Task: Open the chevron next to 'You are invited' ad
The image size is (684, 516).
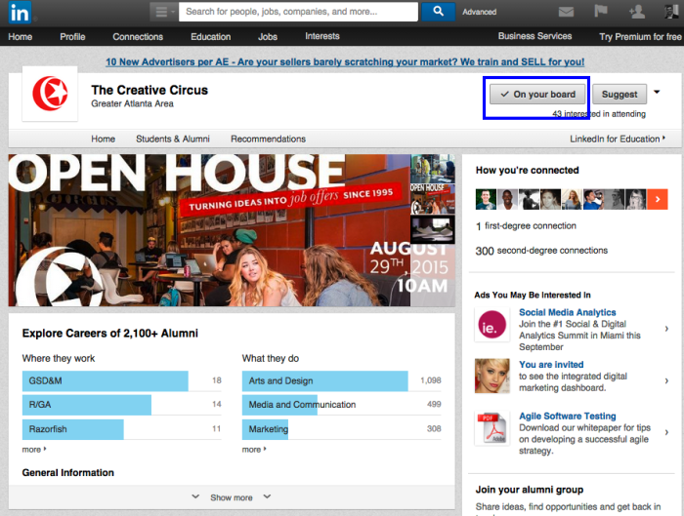Action: click(666, 381)
